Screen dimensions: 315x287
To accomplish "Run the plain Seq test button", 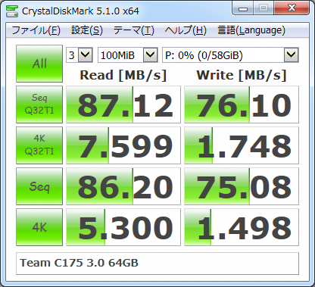I will [39, 186].
